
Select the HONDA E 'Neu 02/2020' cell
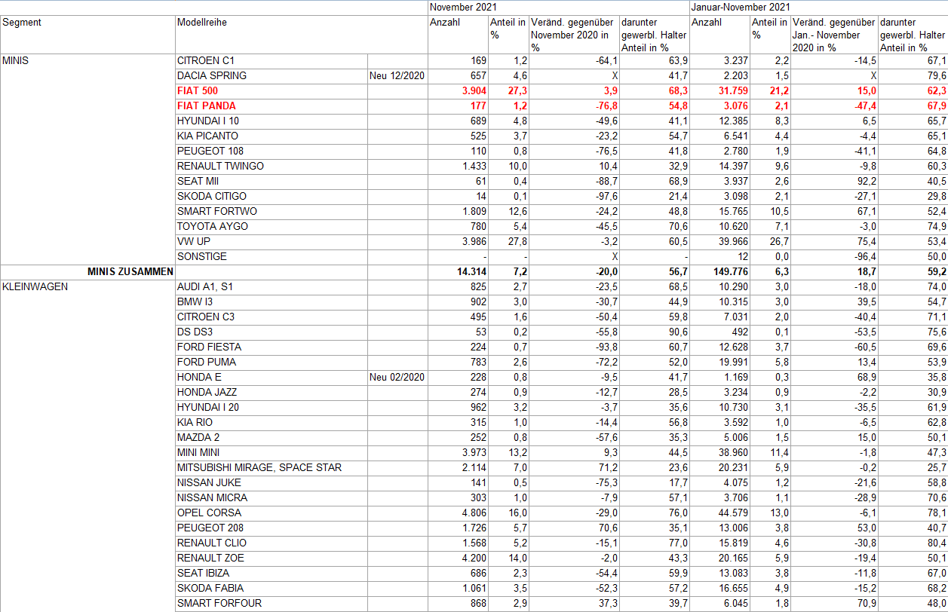click(397, 377)
